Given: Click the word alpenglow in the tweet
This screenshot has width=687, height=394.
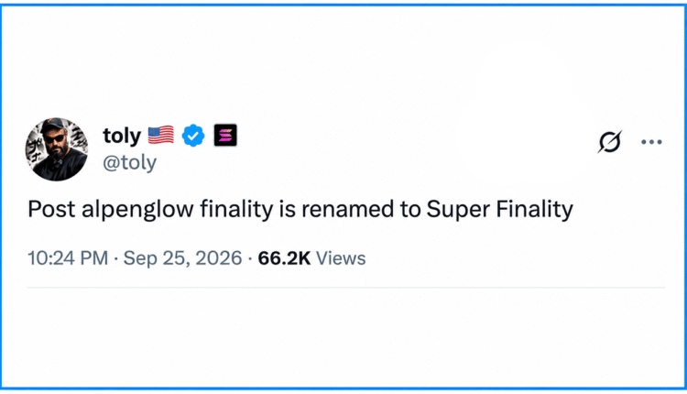Looking at the screenshot, I should coord(137,210).
